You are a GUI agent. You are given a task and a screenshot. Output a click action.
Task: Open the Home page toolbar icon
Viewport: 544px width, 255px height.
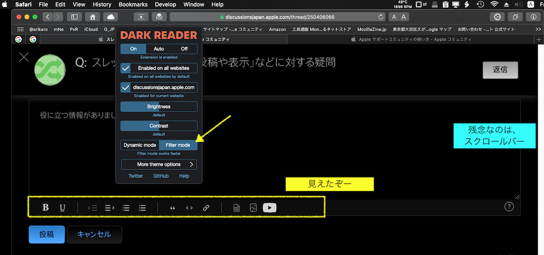point(92,17)
